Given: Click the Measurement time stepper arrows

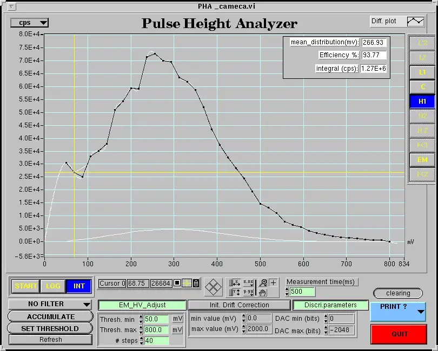Looking at the screenshot, I should pos(287,292).
